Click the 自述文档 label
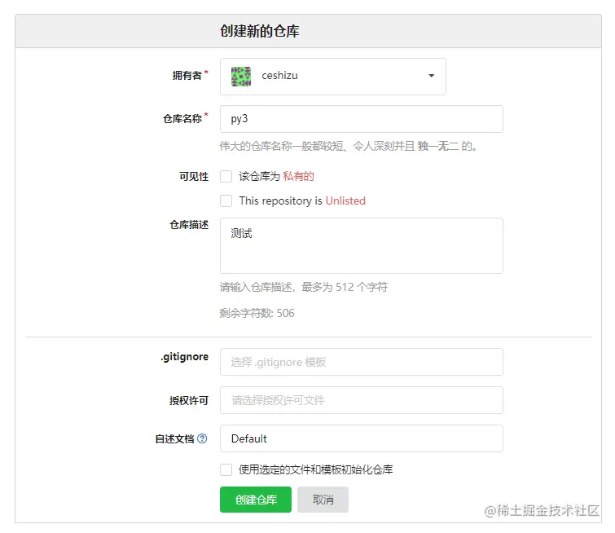This screenshot has height=533, width=615. tap(175, 438)
